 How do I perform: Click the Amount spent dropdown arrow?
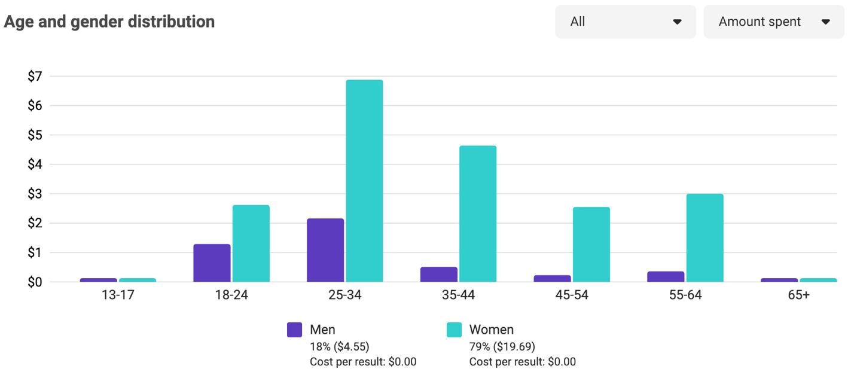coord(826,22)
